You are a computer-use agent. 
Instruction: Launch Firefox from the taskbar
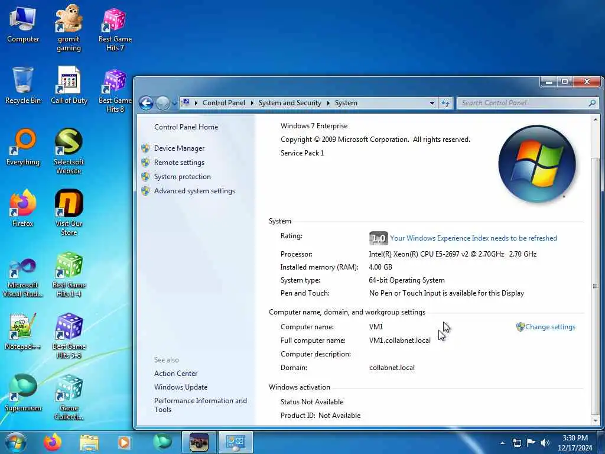pos(53,442)
